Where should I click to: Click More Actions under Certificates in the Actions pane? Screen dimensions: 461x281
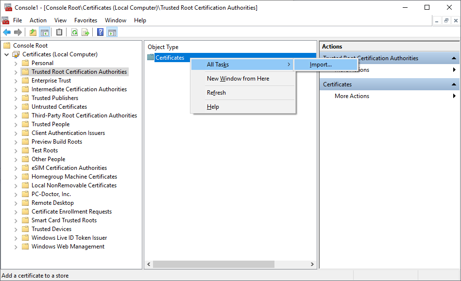point(352,96)
